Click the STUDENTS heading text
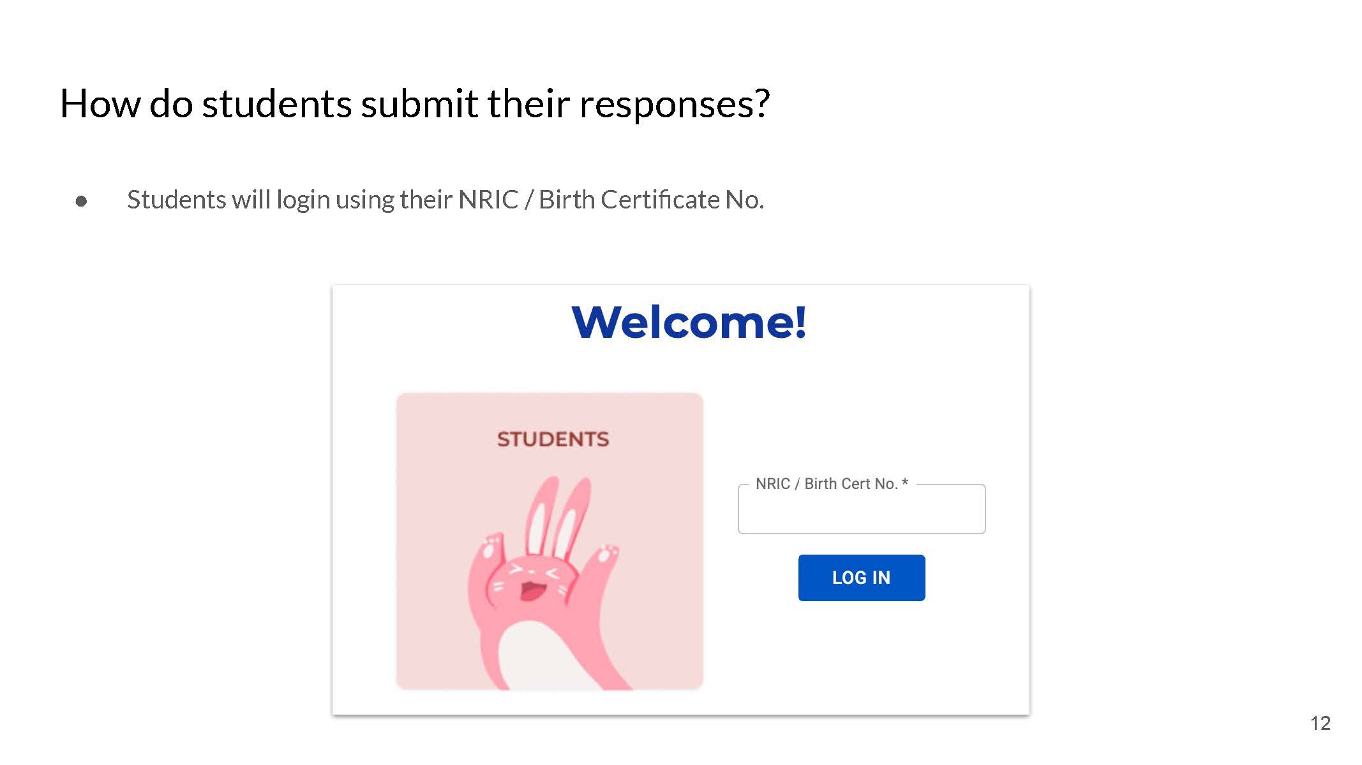The height and width of the screenshot is (765, 1362). (553, 439)
